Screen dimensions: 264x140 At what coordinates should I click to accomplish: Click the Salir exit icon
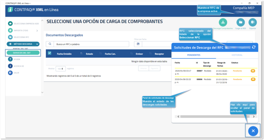(10, 73)
